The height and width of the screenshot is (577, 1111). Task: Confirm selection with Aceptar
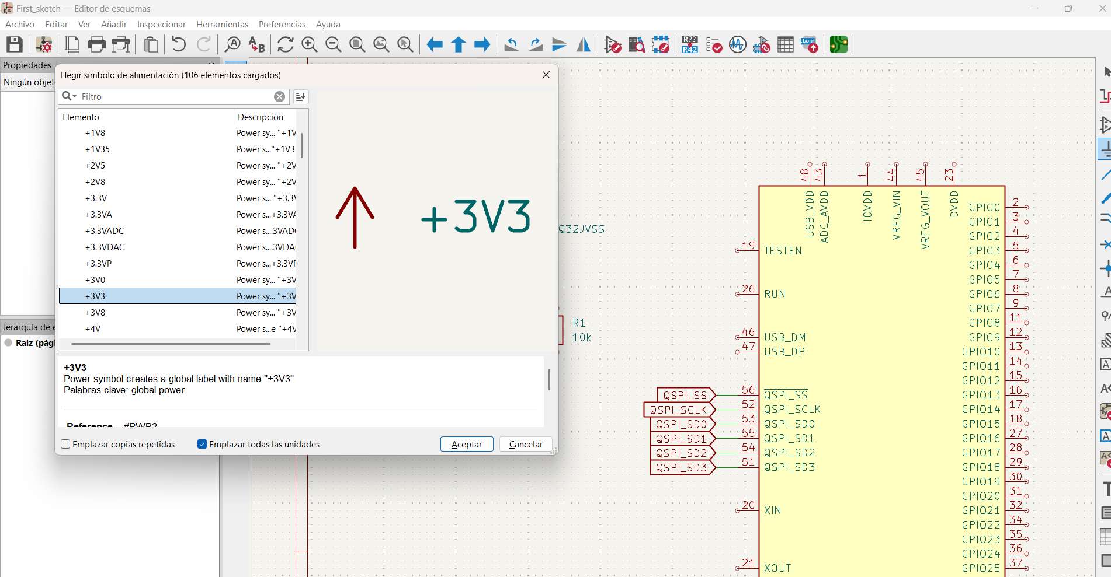(466, 444)
